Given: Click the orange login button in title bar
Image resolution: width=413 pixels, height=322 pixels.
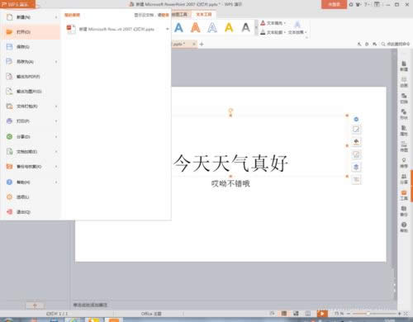Looking at the screenshot, I should click(334, 4).
